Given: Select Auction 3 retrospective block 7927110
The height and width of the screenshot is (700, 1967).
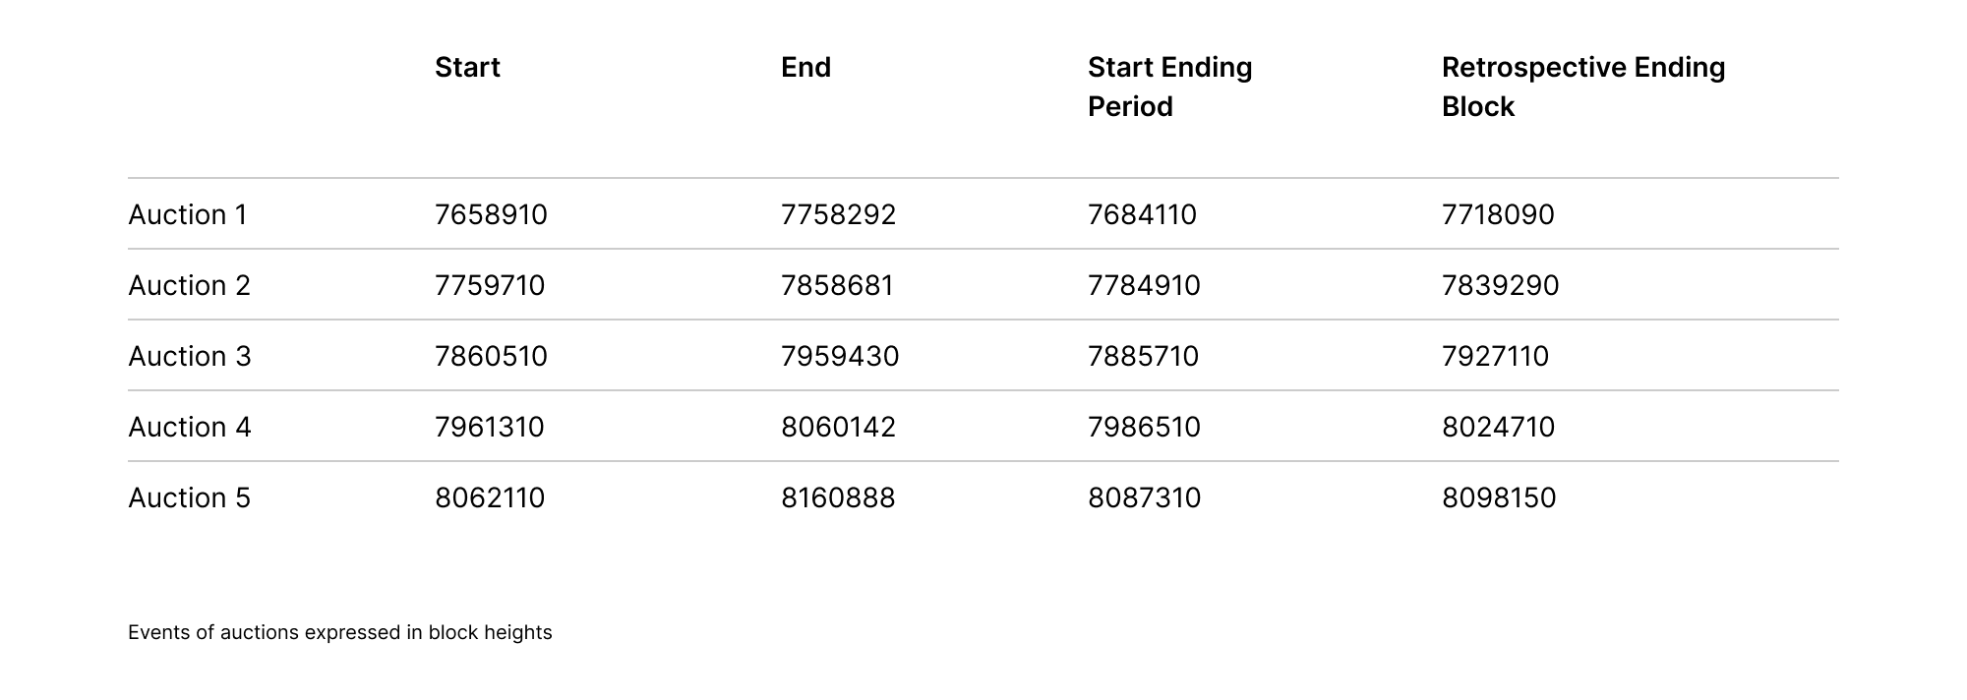Looking at the screenshot, I should tap(1495, 356).
